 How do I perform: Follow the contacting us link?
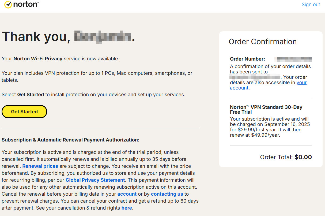tap(167, 194)
